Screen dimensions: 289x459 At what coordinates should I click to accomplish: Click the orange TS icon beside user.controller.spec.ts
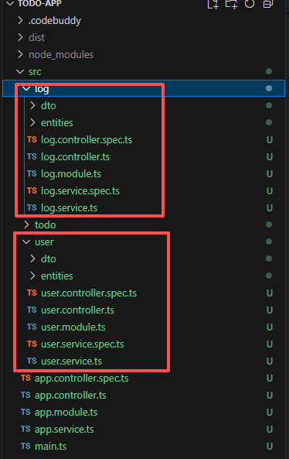tap(32, 293)
